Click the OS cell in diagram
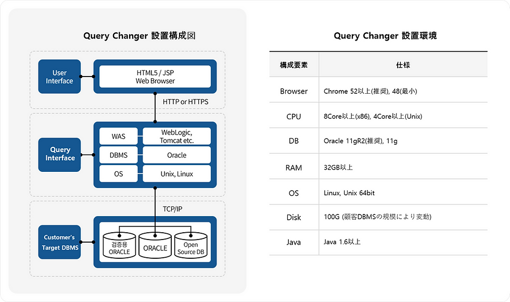 point(119,174)
